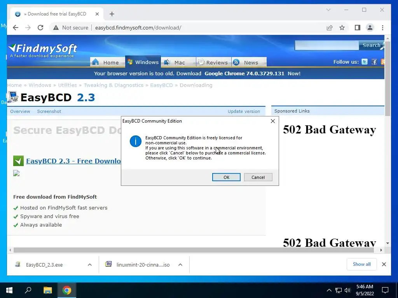Image resolution: width=398 pixels, height=298 pixels.
Task: Open EasyBCD_2.3.exe download item
Action: coord(44,265)
